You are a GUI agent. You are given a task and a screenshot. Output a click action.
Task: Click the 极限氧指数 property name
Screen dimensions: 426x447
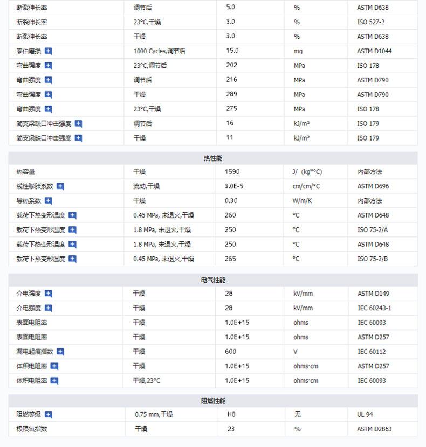pyautogui.click(x=32, y=429)
